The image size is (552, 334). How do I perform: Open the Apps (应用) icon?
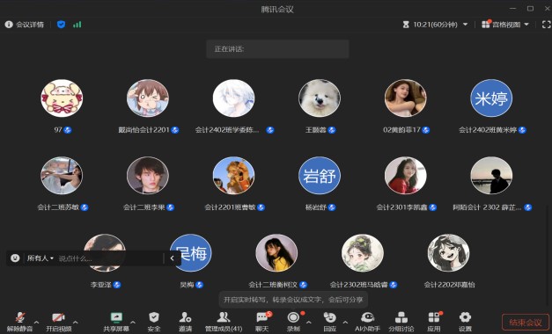(434, 321)
